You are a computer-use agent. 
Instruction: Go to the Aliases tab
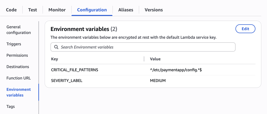pyautogui.click(x=126, y=10)
